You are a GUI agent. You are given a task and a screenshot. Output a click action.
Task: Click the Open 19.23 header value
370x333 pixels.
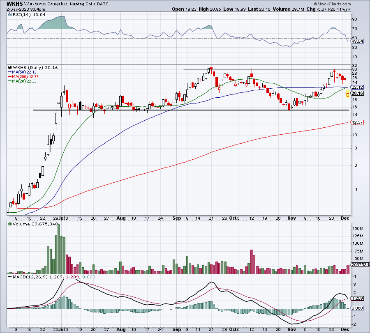coord(185,9)
